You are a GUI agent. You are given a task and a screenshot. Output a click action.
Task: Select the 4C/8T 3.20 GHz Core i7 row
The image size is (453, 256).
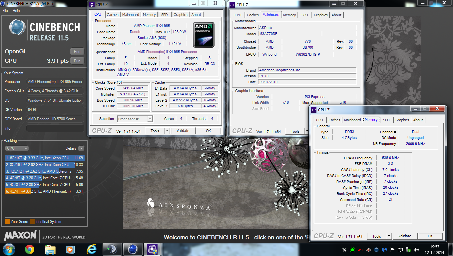[x=45, y=178]
